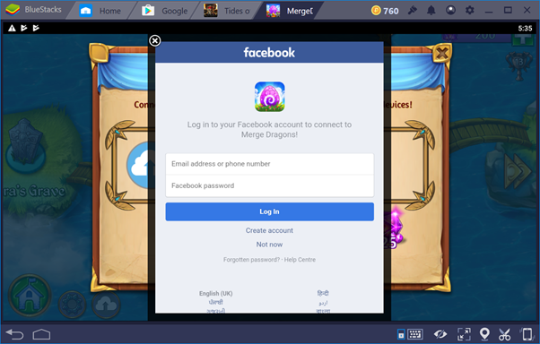The image size is (540, 344).
Task: Click the scissors screenshot icon
Action: tap(504, 333)
